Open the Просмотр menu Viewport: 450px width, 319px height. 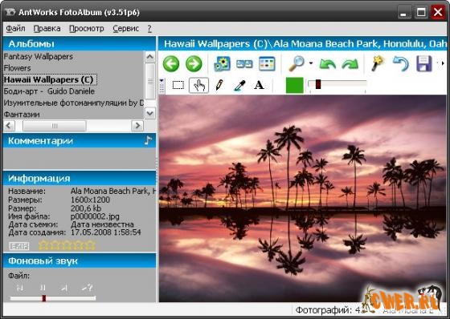tap(87, 29)
